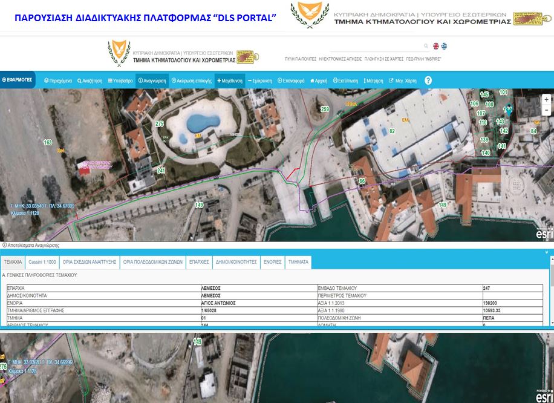Open the Περιεχόμενα layers contents tool

pyautogui.click(x=58, y=80)
